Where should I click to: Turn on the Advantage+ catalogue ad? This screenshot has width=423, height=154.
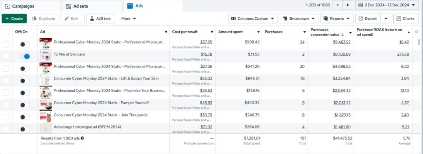pos(25,129)
